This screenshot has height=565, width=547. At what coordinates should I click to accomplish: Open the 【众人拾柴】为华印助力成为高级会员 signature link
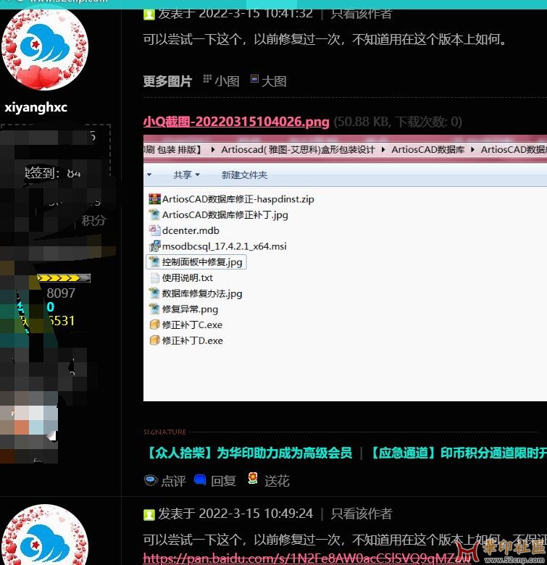click(x=249, y=453)
